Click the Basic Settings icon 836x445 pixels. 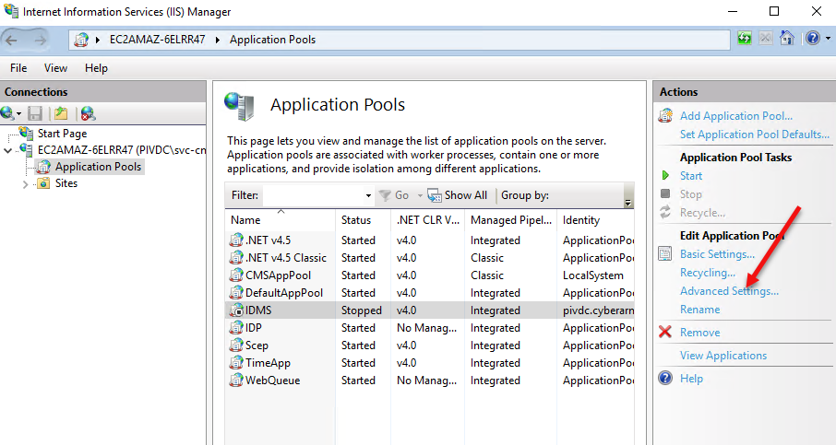[665, 253]
